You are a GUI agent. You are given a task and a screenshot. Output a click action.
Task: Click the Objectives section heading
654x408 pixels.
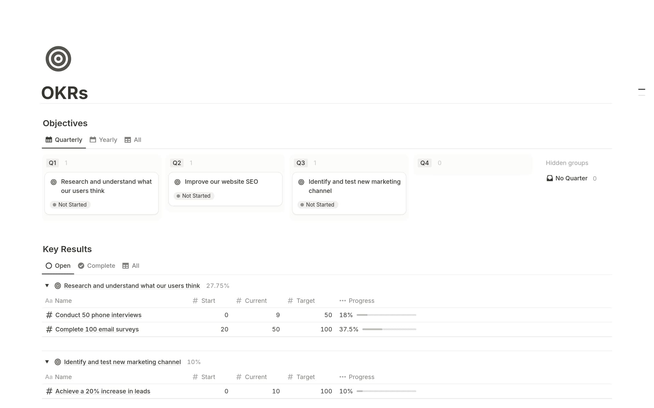[65, 123]
